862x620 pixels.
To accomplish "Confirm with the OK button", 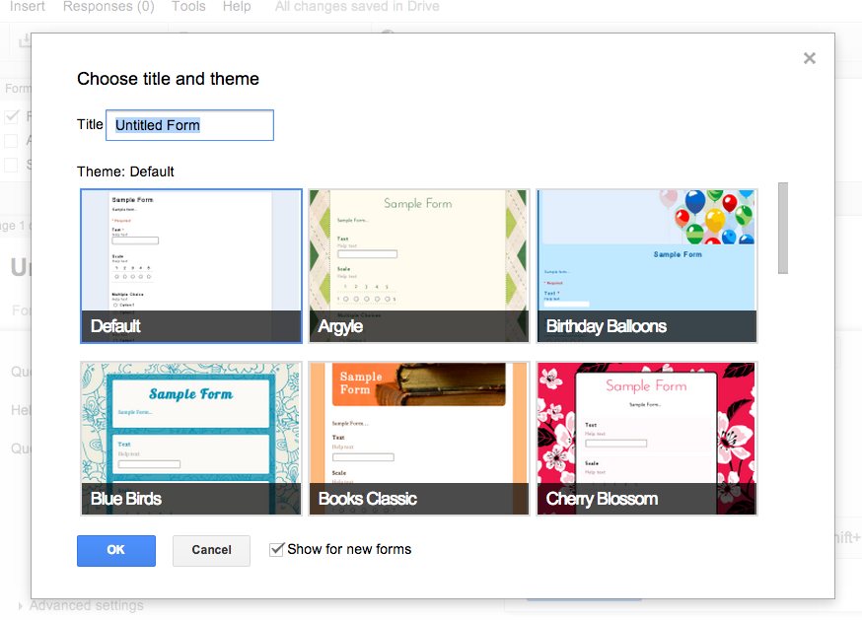I will 116,550.
